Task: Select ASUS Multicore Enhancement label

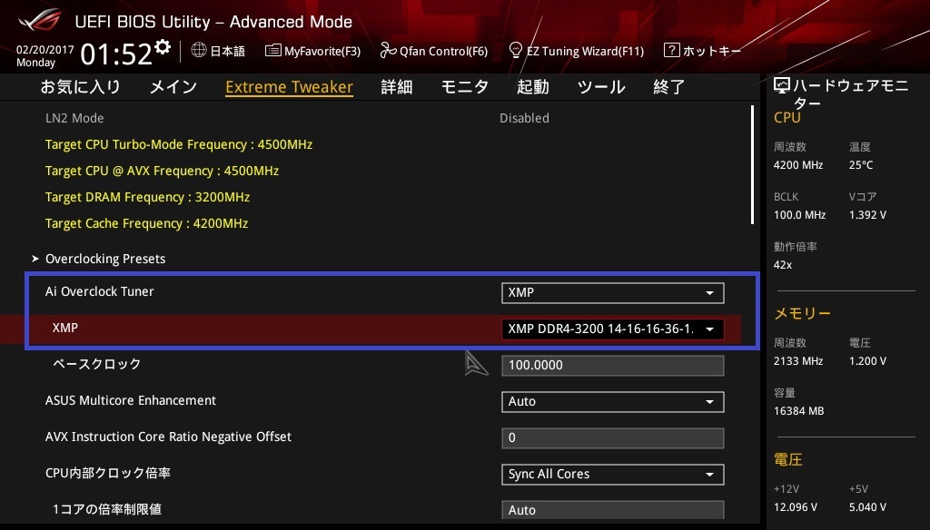Action: click(x=131, y=400)
